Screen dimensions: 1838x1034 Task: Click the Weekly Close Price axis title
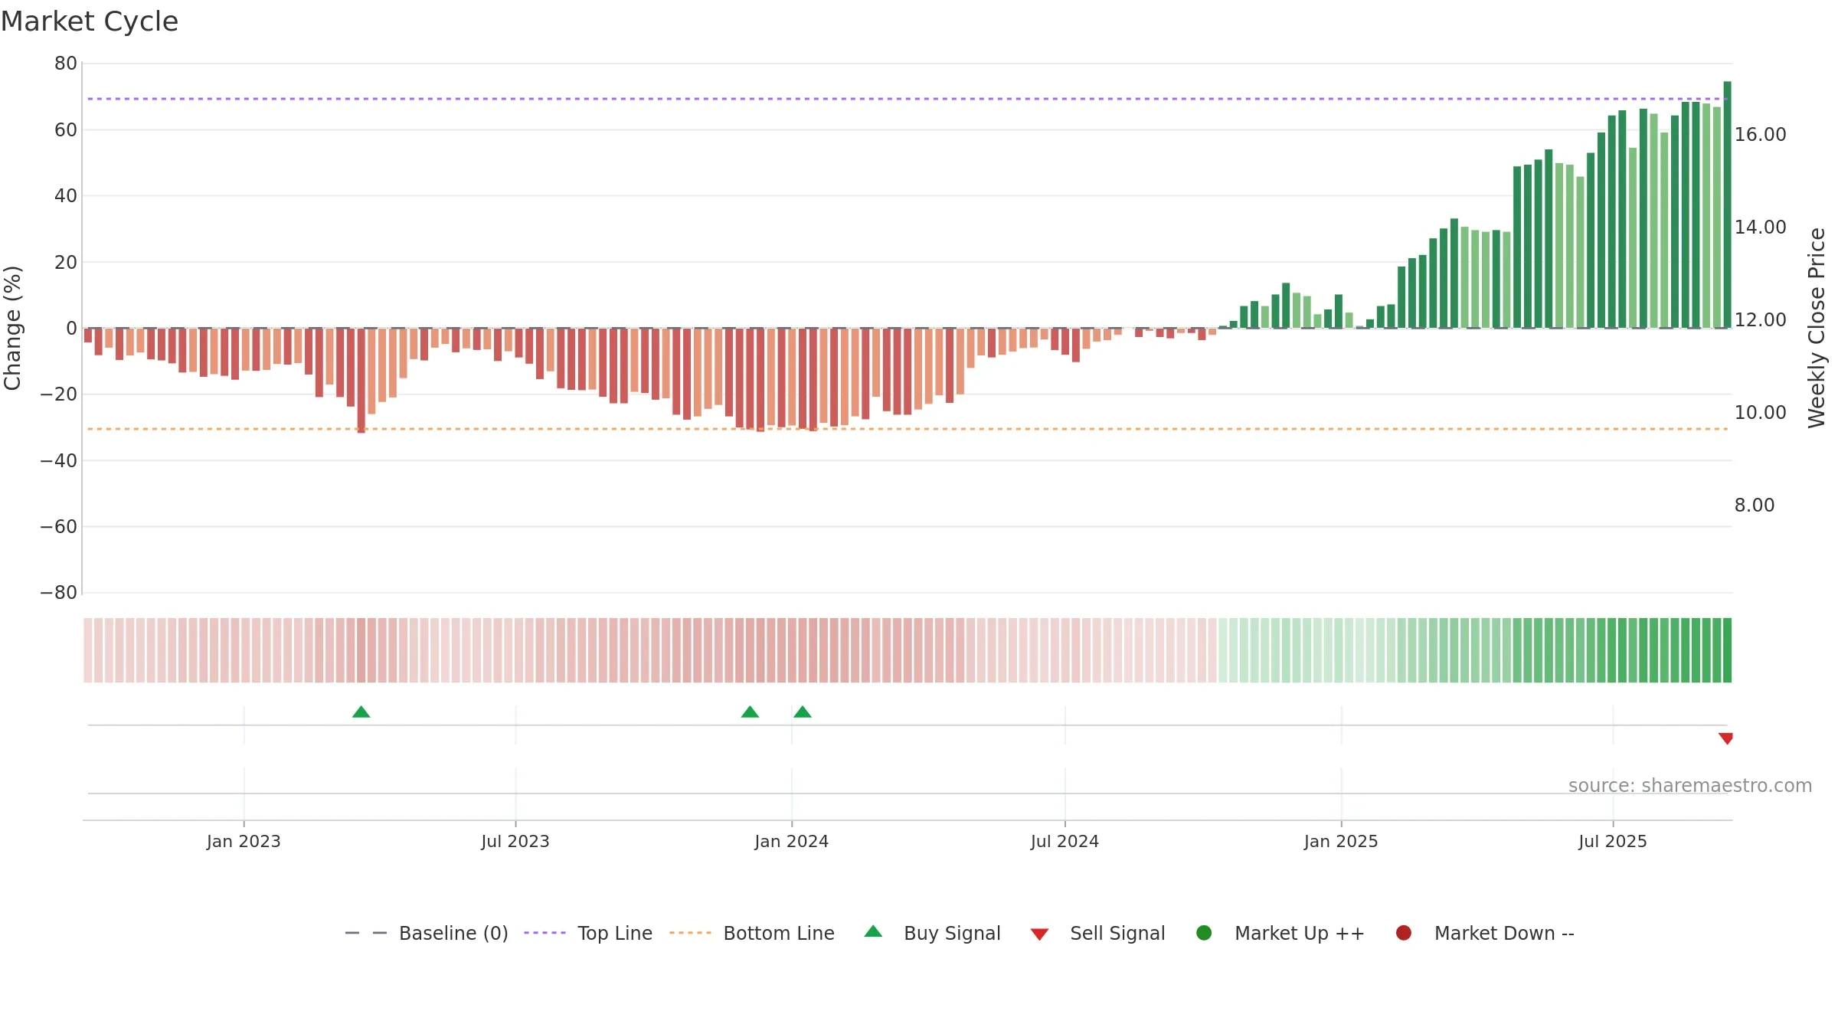[x=1817, y=328]
